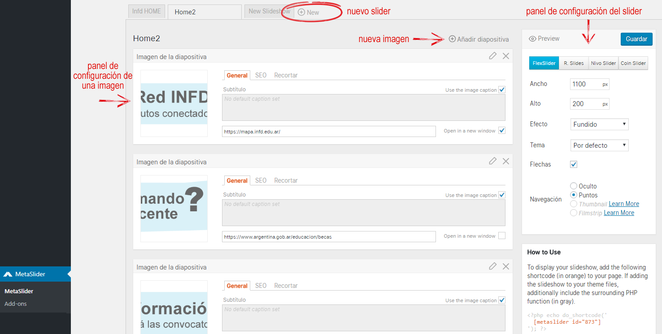Delete the first slide with the X icon

[x=506, y=56]
